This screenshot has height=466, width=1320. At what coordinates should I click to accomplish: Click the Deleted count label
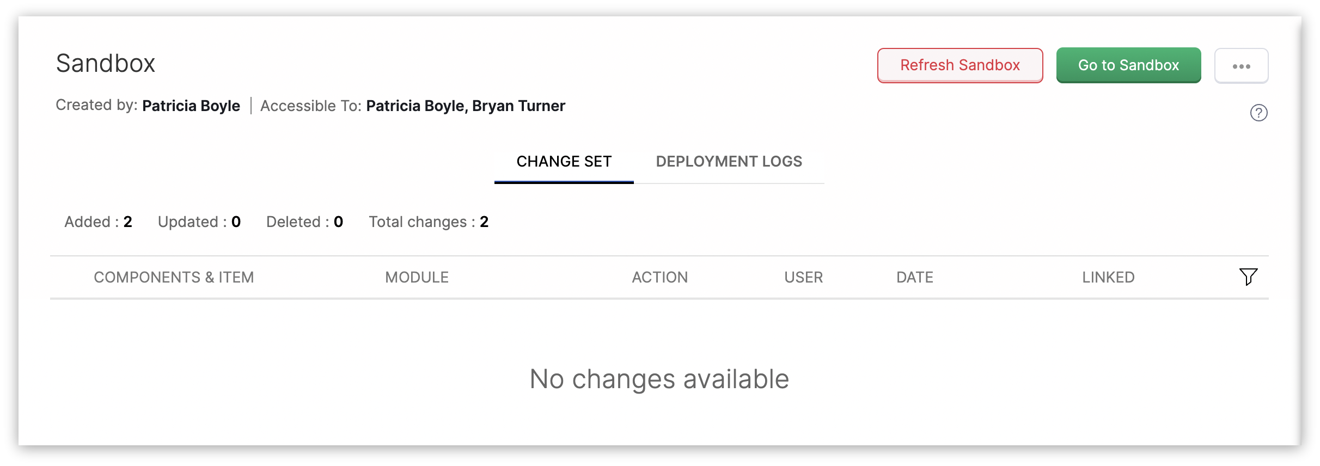pyautogui.click(x=304, y=222)
